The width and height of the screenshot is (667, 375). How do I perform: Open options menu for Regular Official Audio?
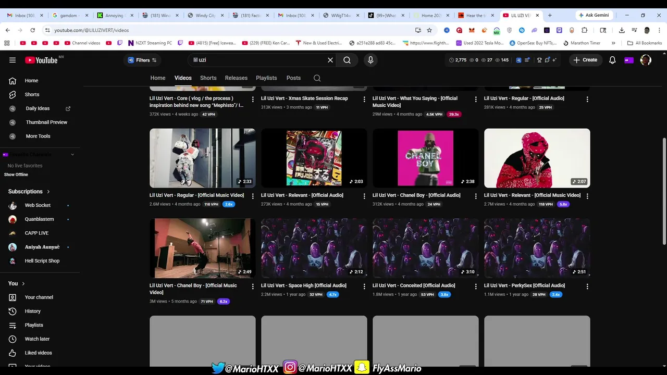pos(587,99)
